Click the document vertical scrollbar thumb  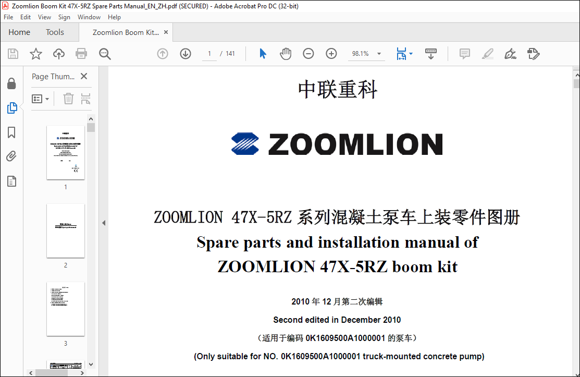(x=576, y=83)
